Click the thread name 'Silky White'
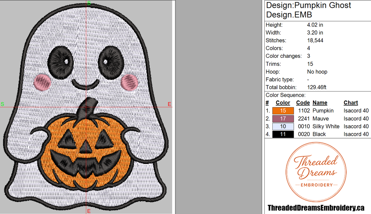Viewport: 371px width, 214px height. (x=326, y=126)
